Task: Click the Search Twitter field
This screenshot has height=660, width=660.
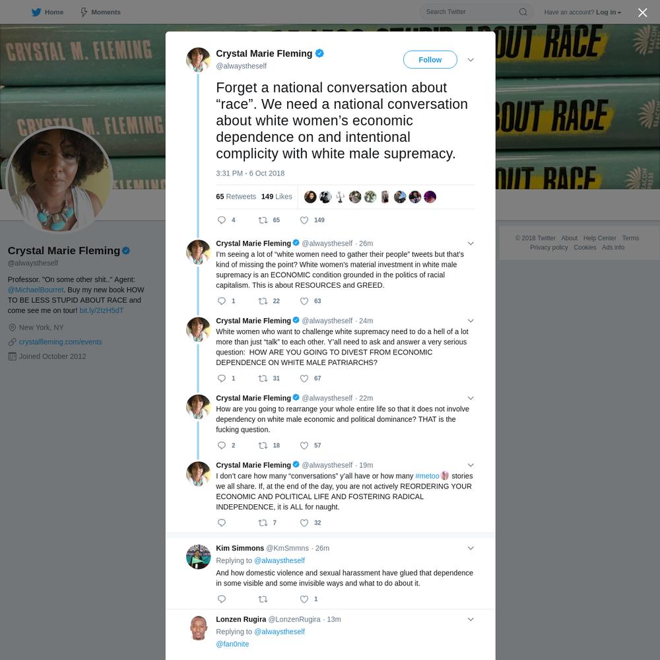Action: pos(471,12)
